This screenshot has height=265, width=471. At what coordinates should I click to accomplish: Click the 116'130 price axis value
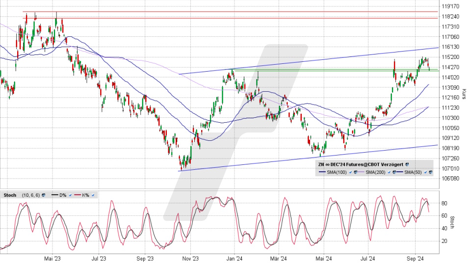450,47
